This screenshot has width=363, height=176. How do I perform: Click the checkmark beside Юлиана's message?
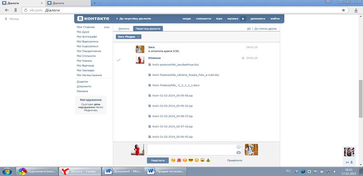(119, 60)
